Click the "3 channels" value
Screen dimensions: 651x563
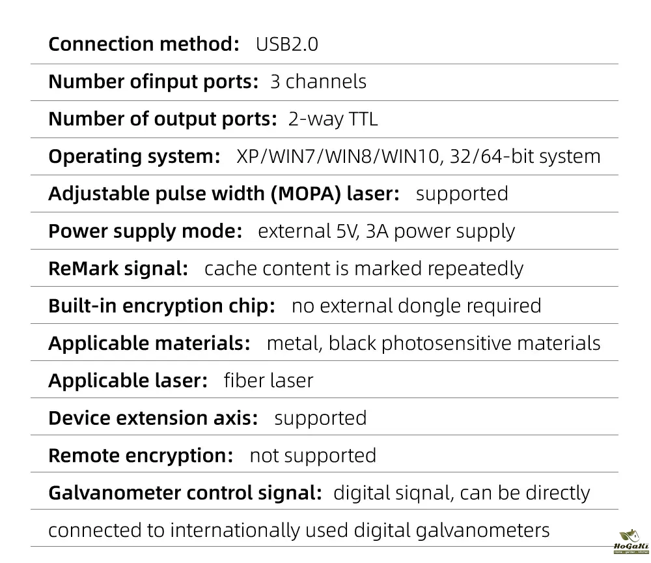click(318, 81)
